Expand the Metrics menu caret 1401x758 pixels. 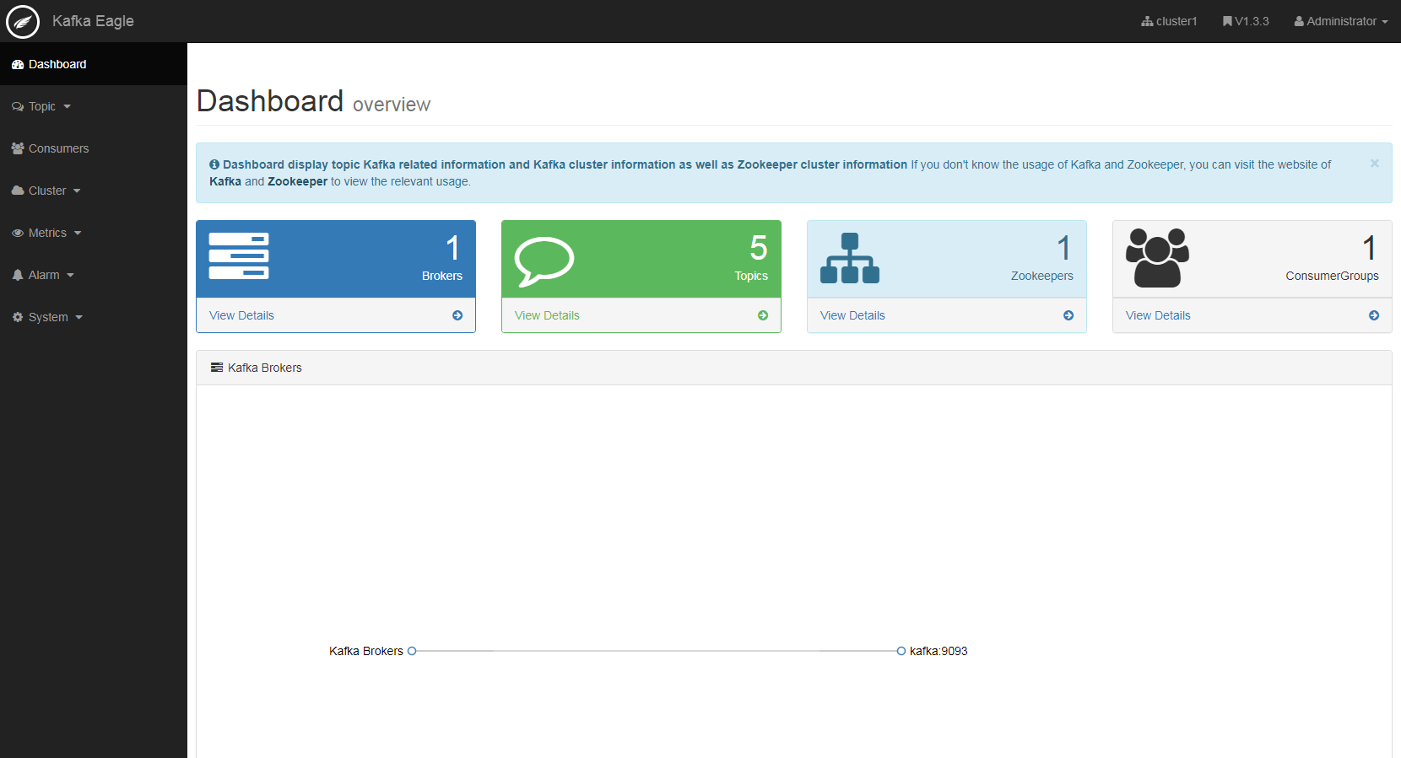click(78, 234)
